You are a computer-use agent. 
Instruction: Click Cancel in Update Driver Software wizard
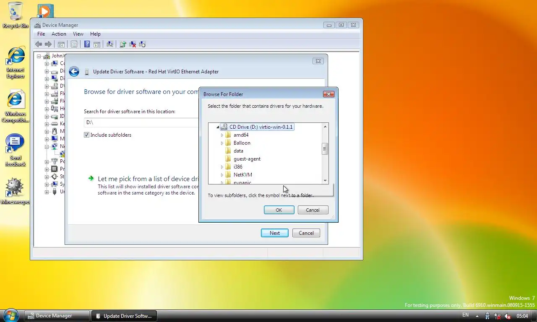pyautogui.click(x=306, y=233)
